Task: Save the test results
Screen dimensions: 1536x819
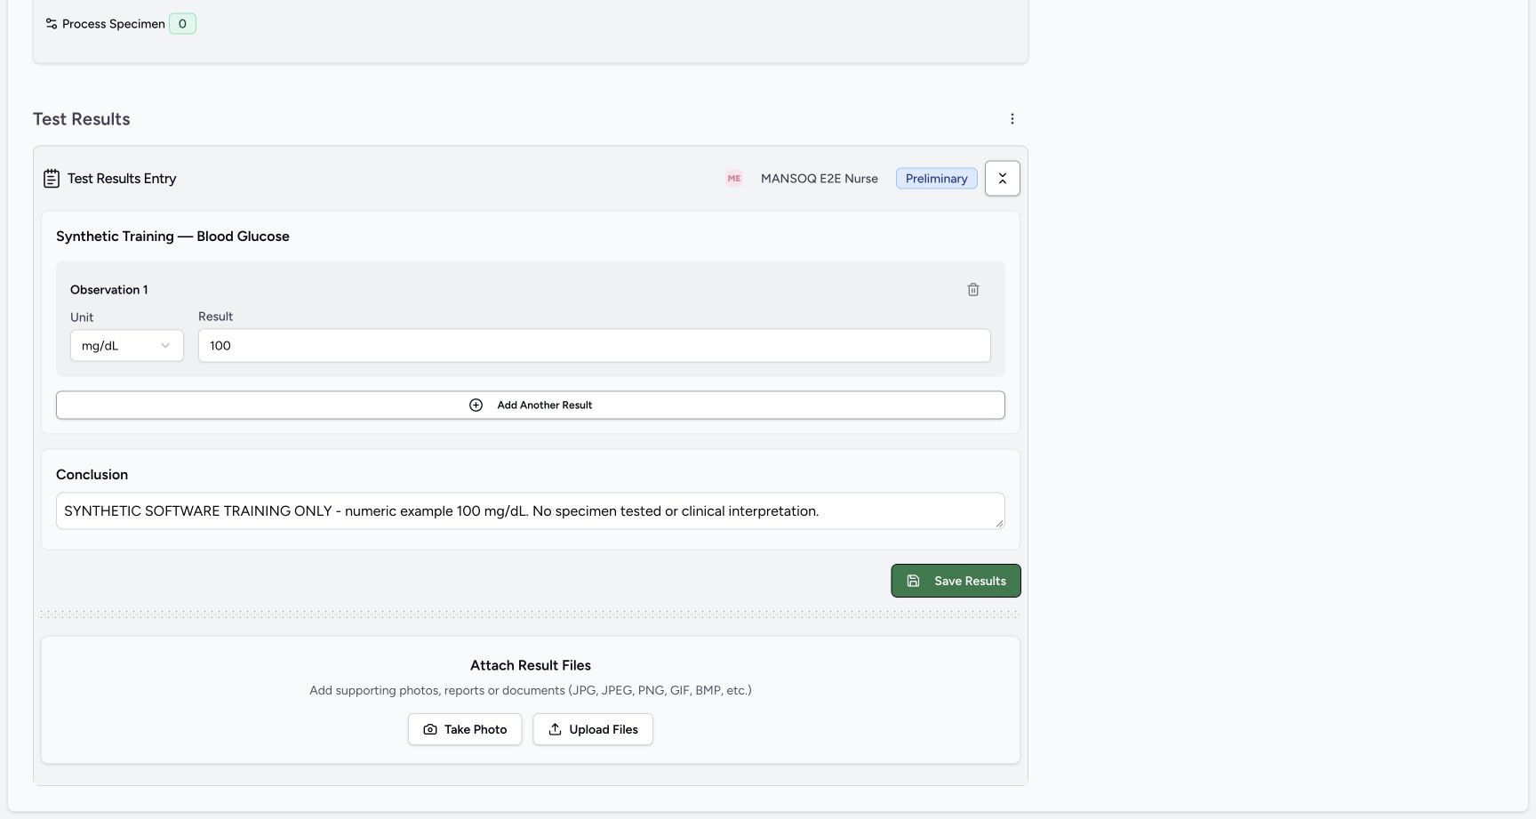Action: [956, 581]
